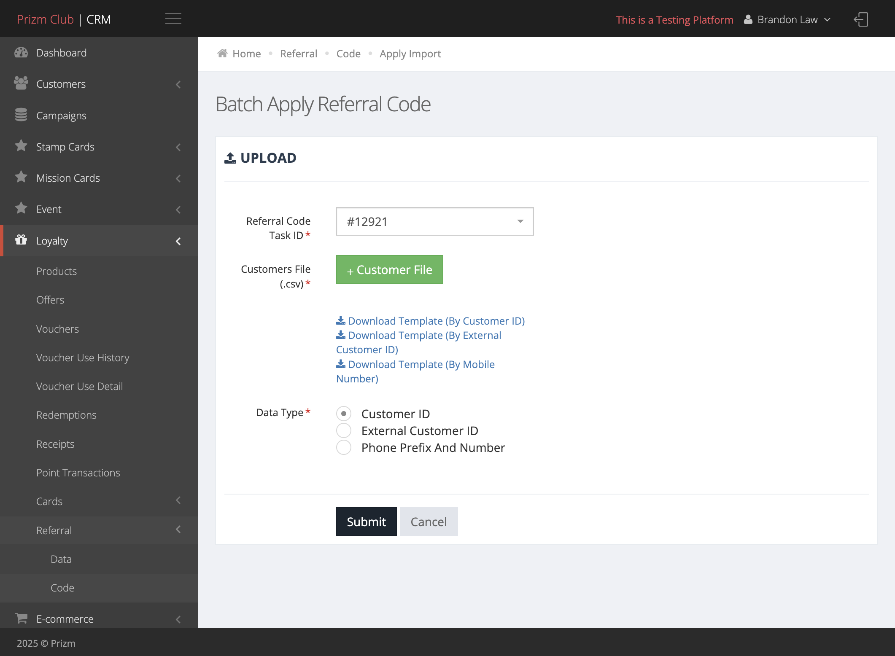Click the Referral breadcrumb link
Image resolution: width=895 pixels, height=656 pixels.
tap(299, 54)
